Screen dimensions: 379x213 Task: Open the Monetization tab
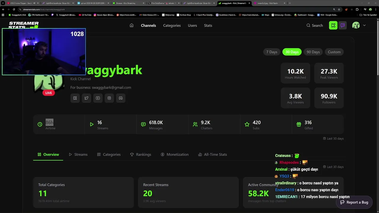point(174,154)
